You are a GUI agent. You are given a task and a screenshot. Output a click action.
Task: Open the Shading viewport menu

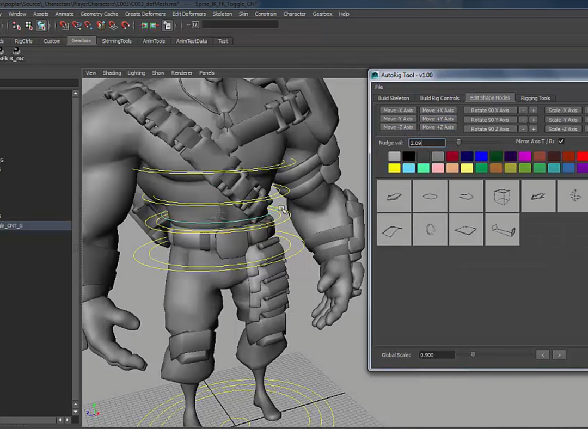[112, 73]
